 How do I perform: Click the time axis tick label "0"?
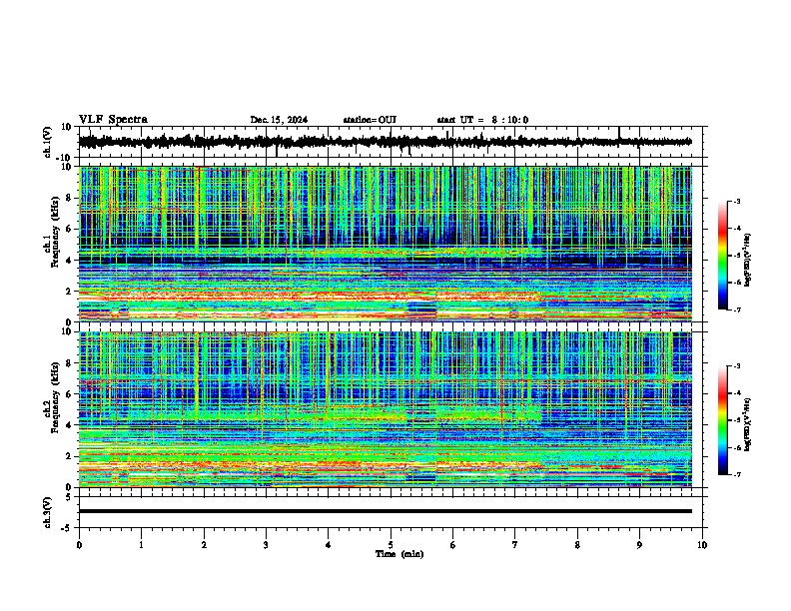[x=79, y=545]
